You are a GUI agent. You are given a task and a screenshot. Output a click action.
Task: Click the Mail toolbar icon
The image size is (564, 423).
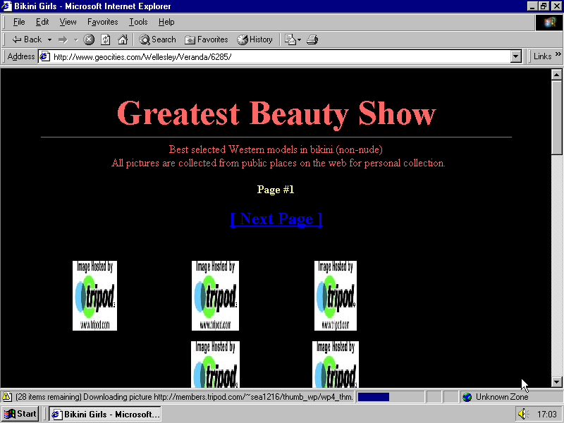point(290,39)
